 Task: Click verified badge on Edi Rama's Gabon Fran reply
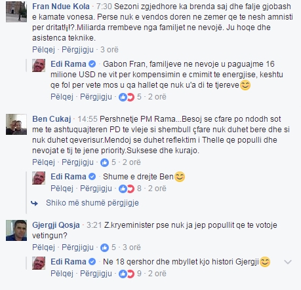[92, 64]
